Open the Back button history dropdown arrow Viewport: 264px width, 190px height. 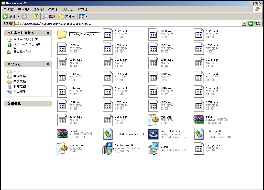click(x=18, y=17)
